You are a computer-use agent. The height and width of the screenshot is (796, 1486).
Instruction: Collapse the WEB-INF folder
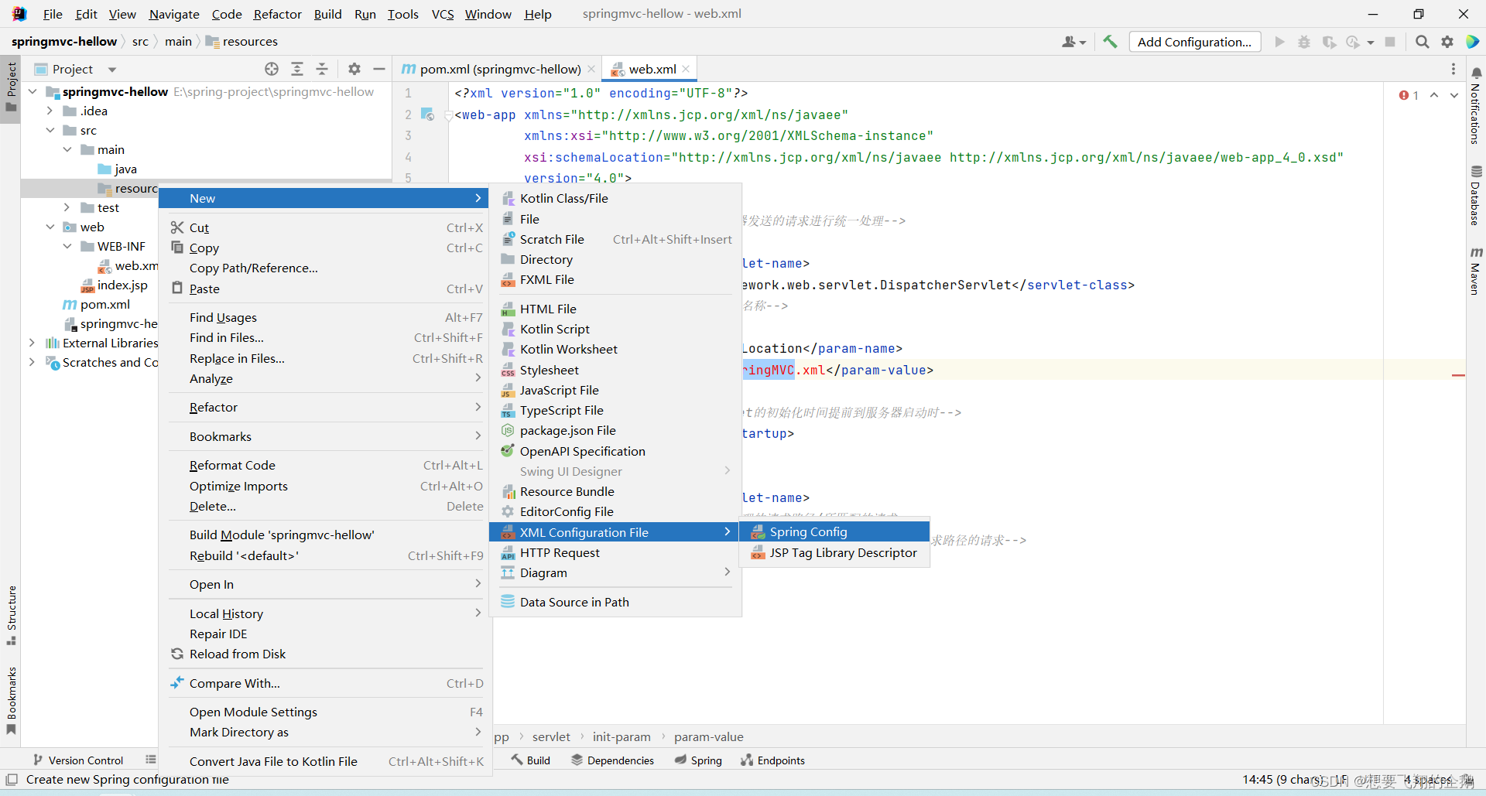[x=67, y=246]
